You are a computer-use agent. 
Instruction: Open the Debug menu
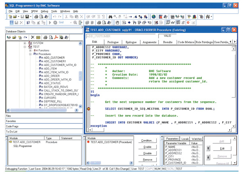pos(44,11)
